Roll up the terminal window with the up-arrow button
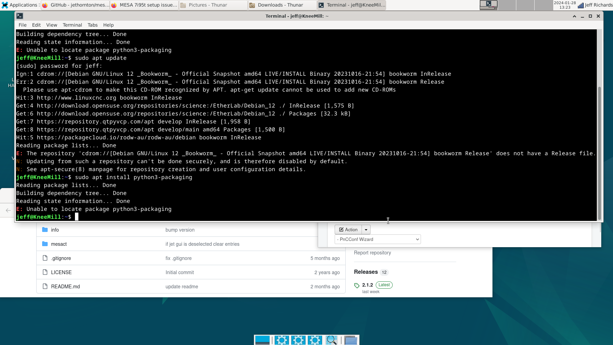 click(574, 16)
